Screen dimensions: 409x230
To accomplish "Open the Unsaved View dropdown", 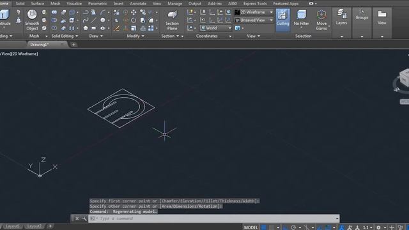I will [254, 20].
